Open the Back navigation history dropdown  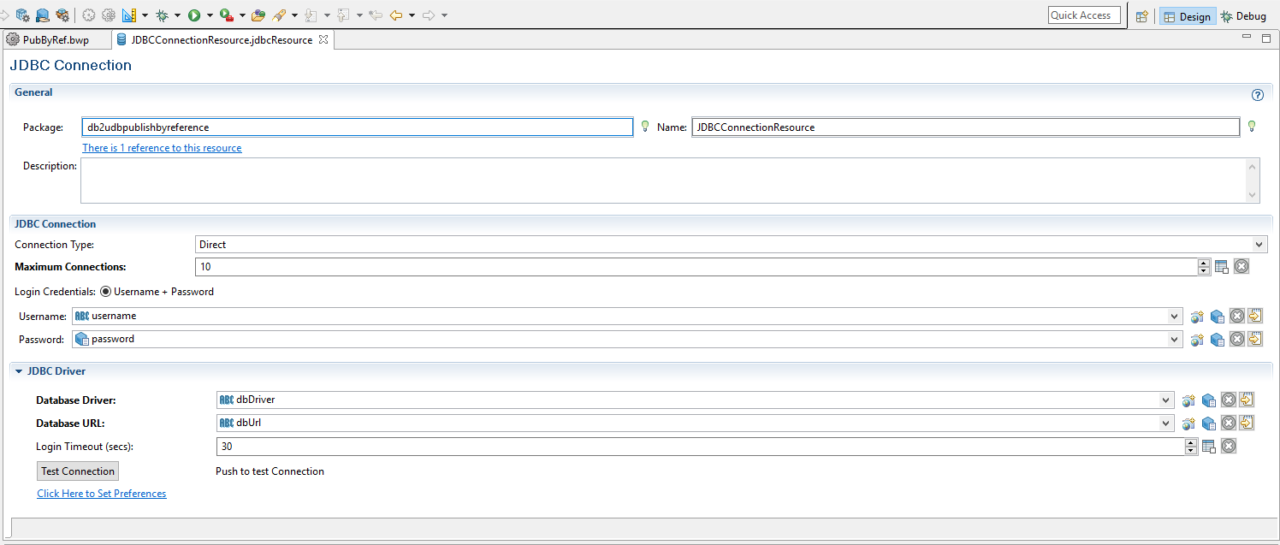coord(412,15)
